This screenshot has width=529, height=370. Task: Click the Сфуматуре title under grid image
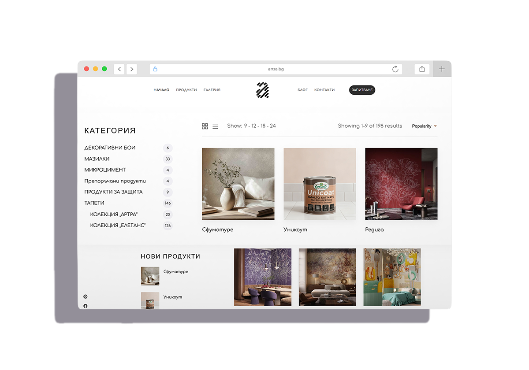[218, 230]
